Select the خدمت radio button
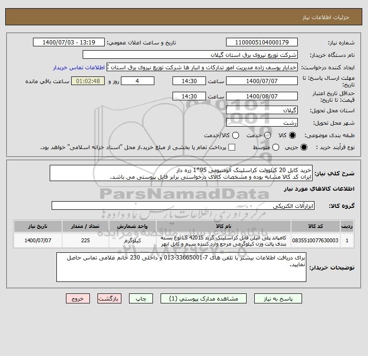This screenshot has width=368, height=356. click(x=268, y=135)
